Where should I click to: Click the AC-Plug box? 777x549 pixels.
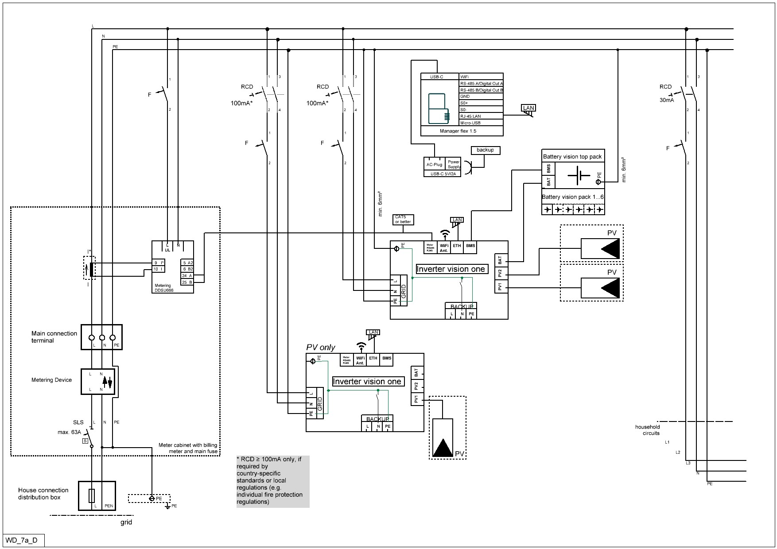tap(434, 164)
